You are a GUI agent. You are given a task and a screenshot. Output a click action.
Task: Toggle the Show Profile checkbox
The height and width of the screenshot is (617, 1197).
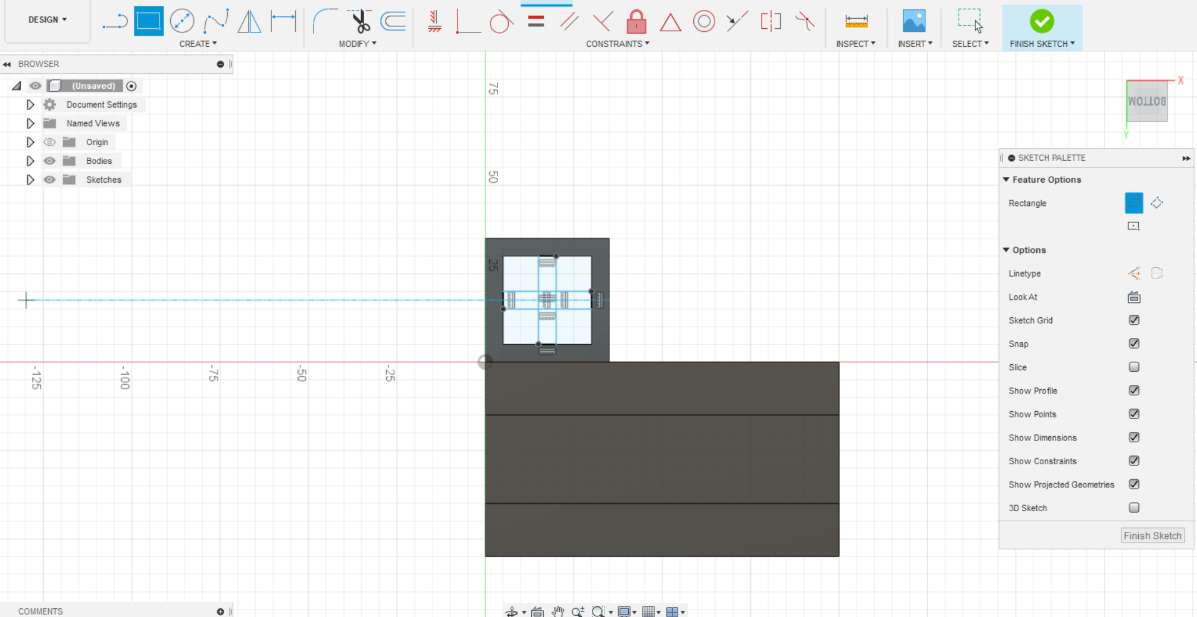[x=1134, y=390]
